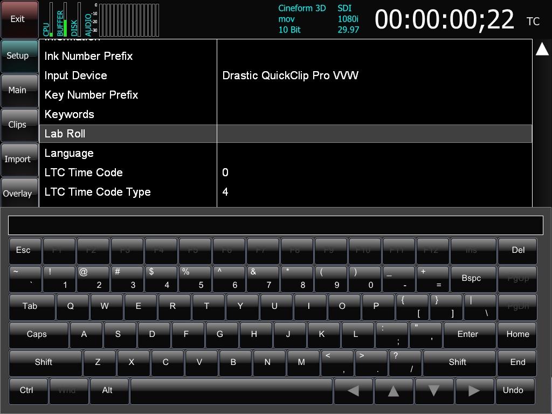This screenshot has width=552, height=414.
Task: Click the 1 exclamation key
Action: point(59,279)
